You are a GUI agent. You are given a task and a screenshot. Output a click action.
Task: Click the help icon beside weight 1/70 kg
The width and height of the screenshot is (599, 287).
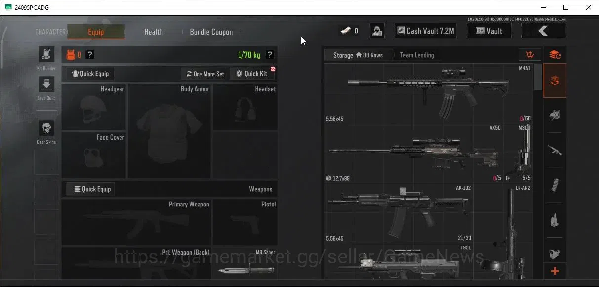pos(270,55)
